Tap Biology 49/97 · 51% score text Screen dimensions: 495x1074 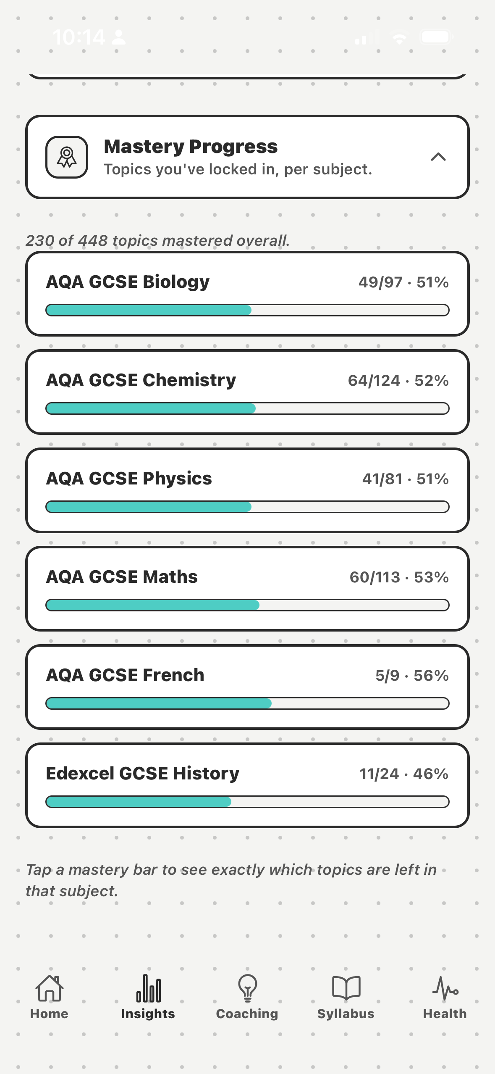click(x=403, y=282)
